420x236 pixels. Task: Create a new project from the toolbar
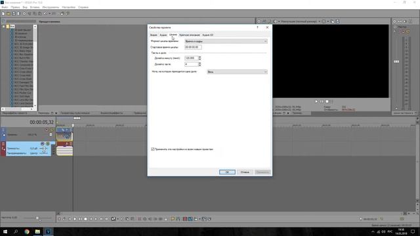tap(3, 14)
